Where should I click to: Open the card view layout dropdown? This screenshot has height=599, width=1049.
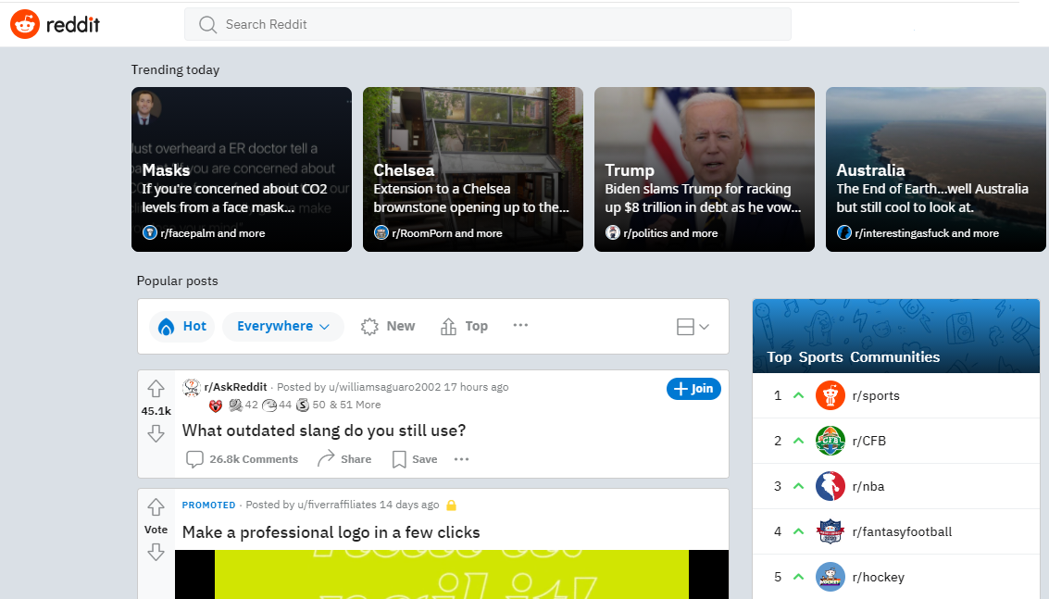click(x=693, y=327)
